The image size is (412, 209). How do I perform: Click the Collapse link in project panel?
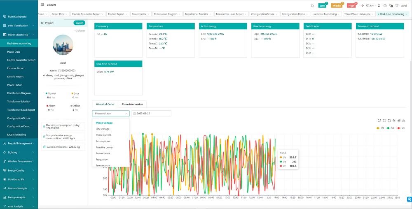80,30
